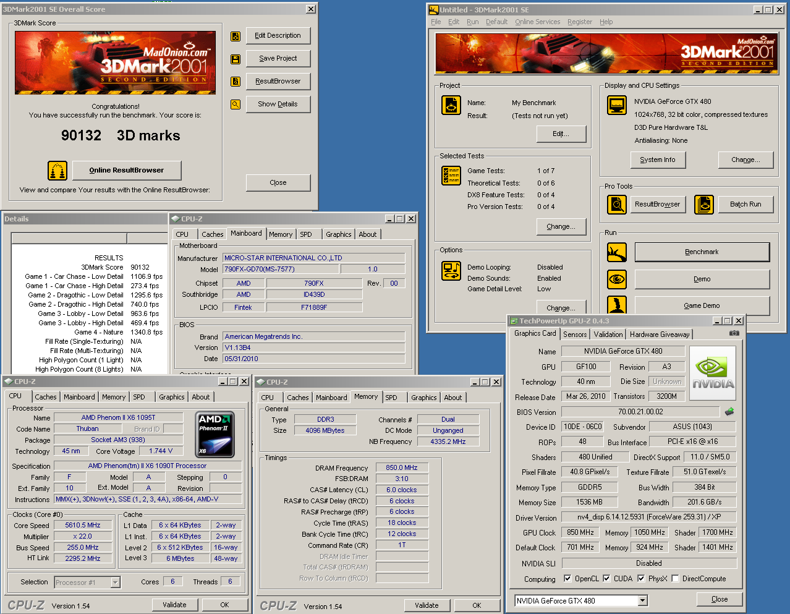Screen dimensions: 790x614
Task: Open the Processor #1 selection dropdown
Action: pyautogui.click(x=116, y=582)
